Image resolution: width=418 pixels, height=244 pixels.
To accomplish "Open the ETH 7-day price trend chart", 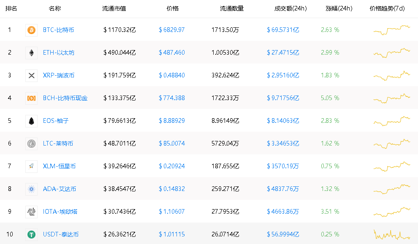I will tap(392, 53).
